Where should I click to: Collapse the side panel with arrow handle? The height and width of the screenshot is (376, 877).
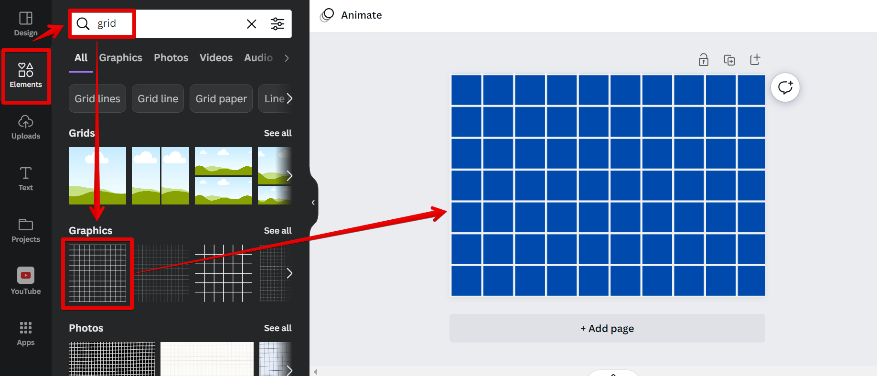tap(313, 203)
